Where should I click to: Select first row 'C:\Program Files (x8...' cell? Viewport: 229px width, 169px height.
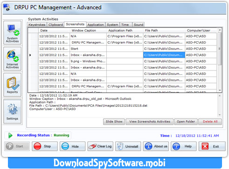tap(125, 36)
